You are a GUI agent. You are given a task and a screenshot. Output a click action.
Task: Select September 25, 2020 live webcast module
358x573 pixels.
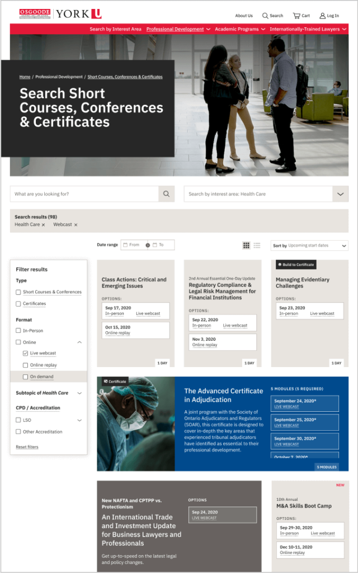(305, 422)
